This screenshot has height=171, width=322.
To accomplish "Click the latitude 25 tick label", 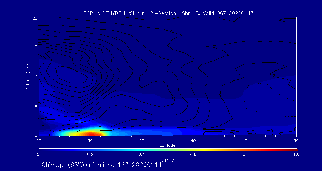I will click(38, 140).
